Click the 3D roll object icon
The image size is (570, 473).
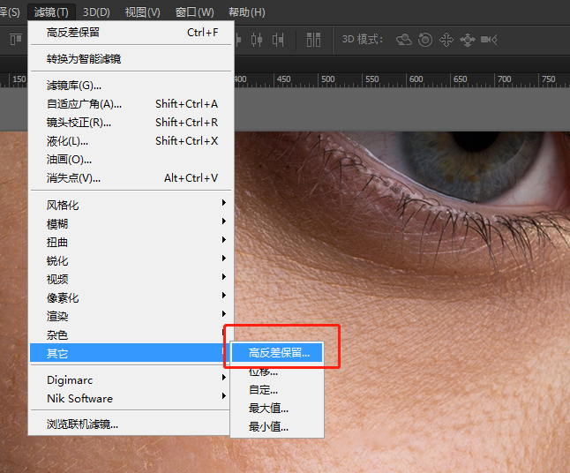pos(425,39)
